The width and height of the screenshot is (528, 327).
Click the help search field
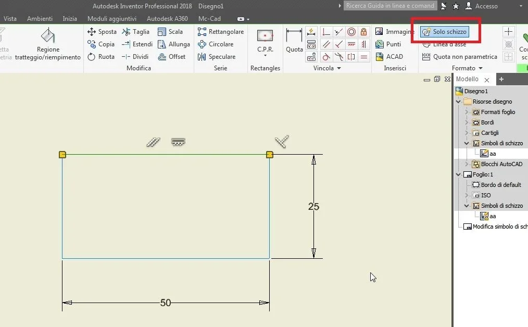(x=390, y=6)
